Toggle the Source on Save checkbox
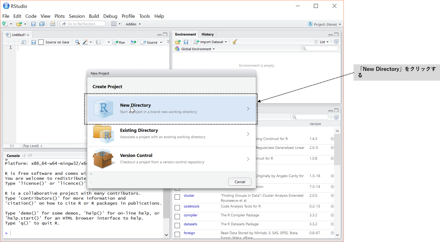The image size is (440, 242). click(41, 42)
